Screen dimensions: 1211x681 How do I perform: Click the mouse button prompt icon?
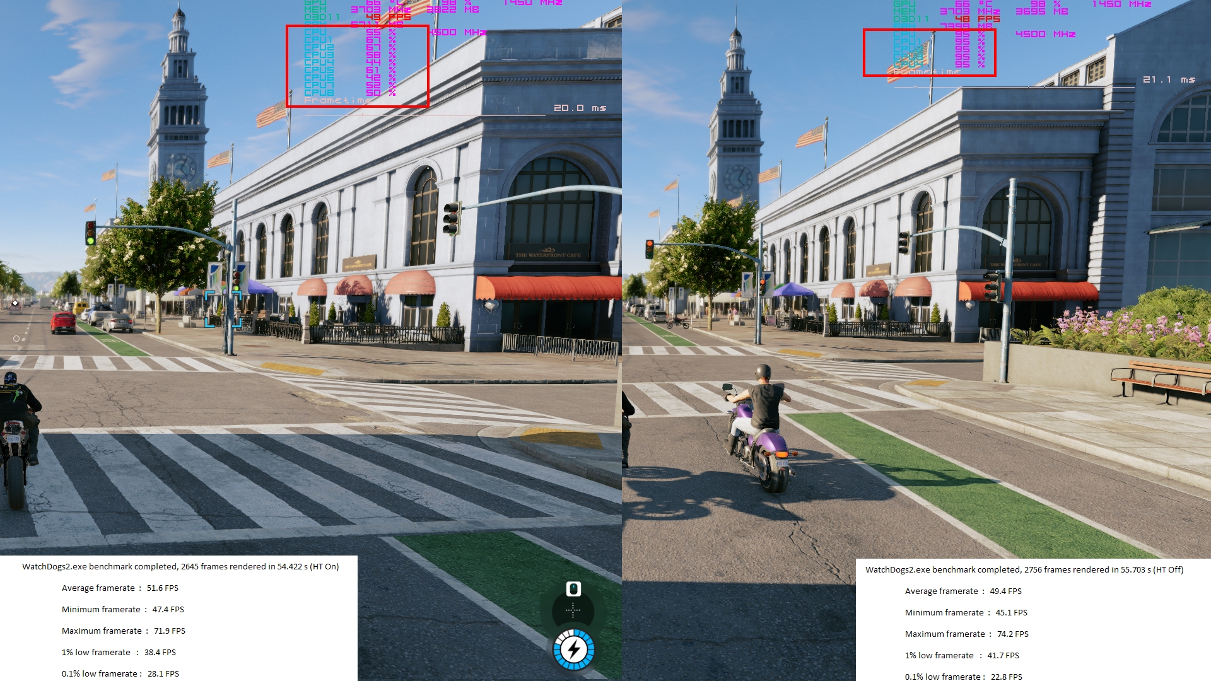tap(573, 589)
